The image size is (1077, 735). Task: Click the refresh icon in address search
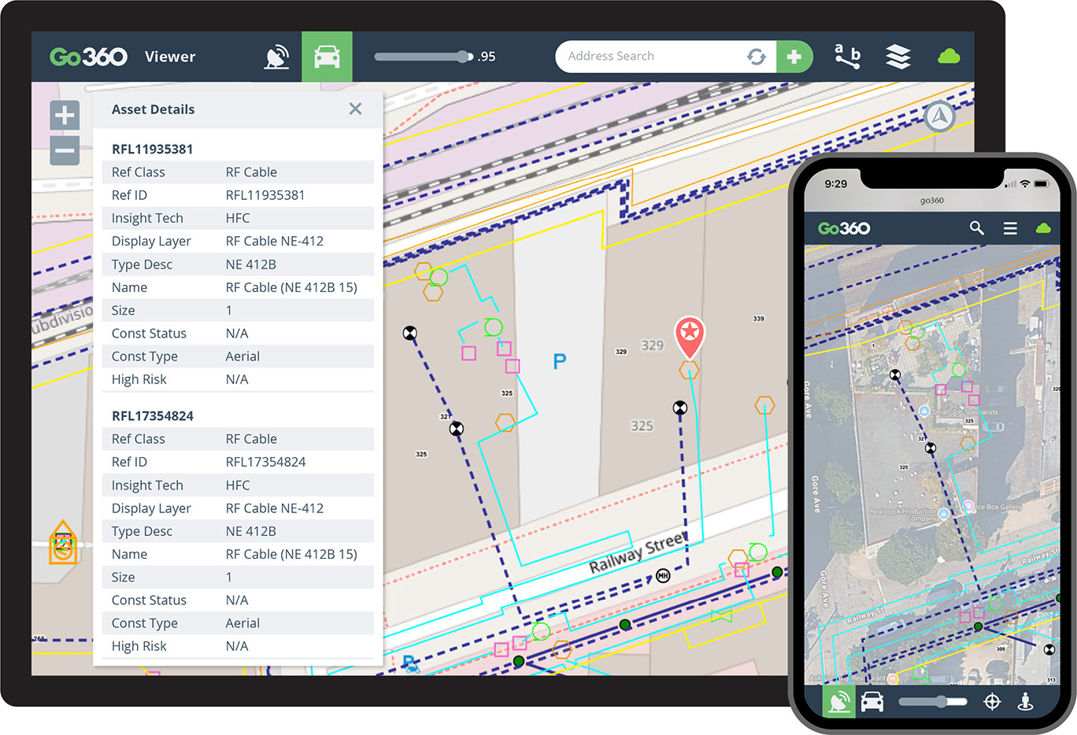pyautogui.click(x=756, y=57)
